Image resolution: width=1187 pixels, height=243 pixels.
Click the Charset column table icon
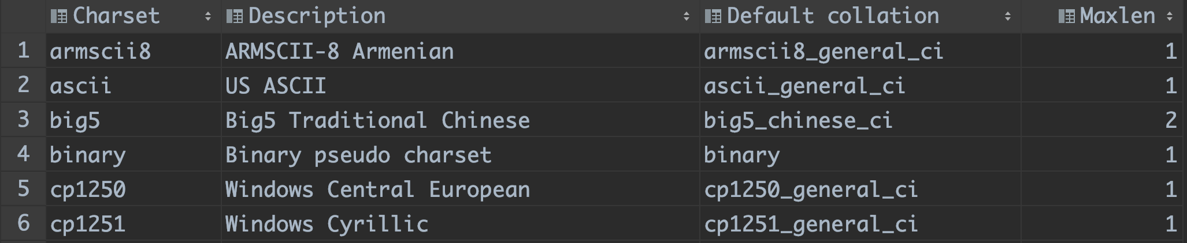[x=59, y=17]
